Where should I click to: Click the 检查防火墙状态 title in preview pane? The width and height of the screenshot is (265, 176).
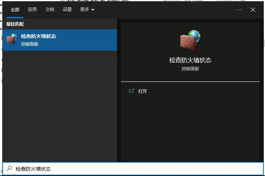pyautogui.click(x=190, y=60)
